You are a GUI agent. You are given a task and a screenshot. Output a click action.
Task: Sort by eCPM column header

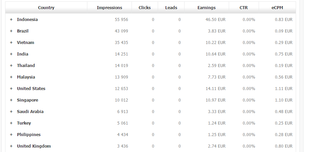[277, 8]
